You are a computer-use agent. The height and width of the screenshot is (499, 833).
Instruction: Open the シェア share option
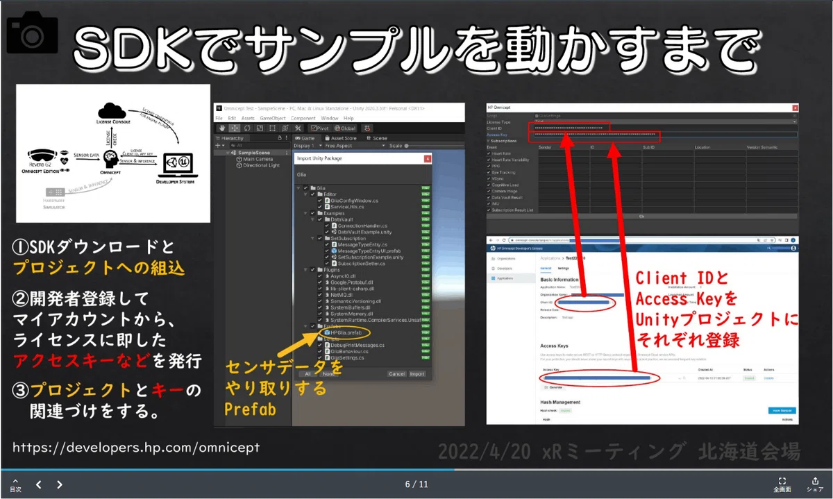click(815, 484)
